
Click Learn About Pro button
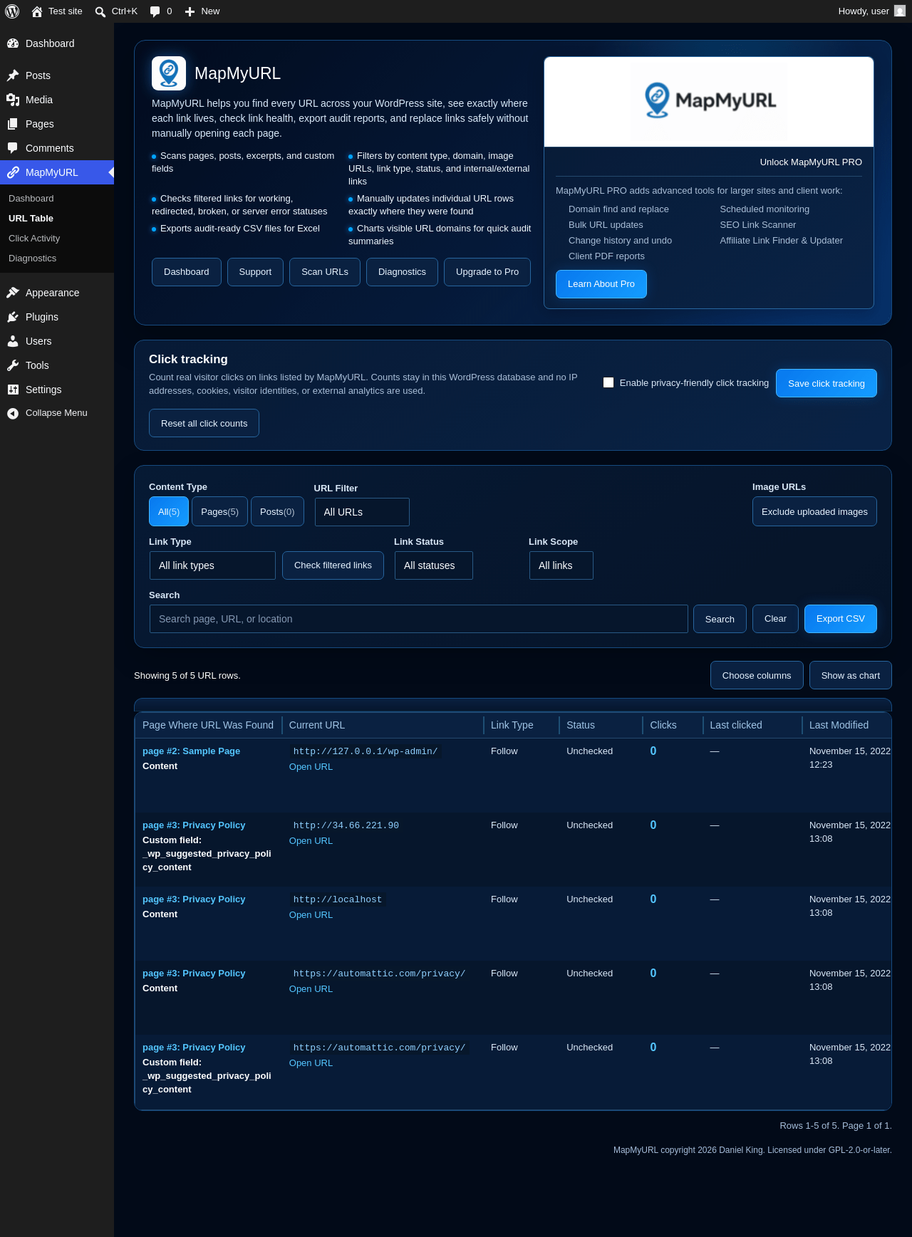[x=601, y=284]
